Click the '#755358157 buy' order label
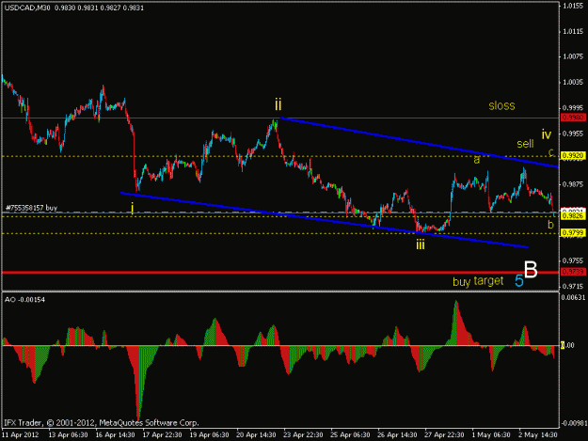The image size is (588, 441). [x=31, y=208]
